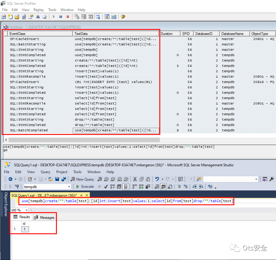This screenshot has height=260, width=276.
Task: Stop the selected trace in Profiler
Action: tap(68, 17)
